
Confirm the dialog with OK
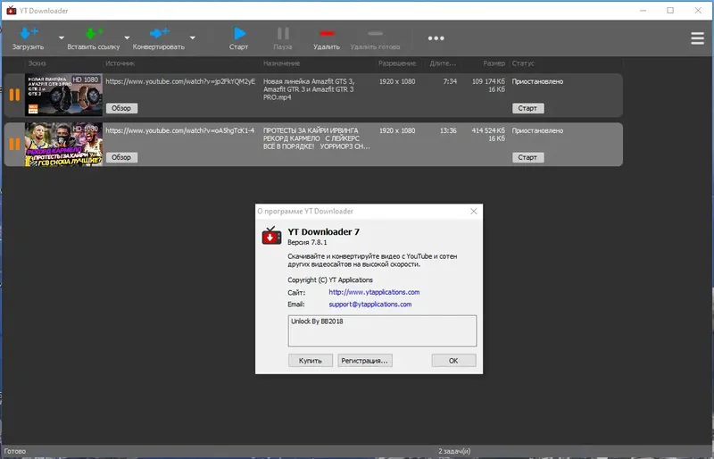pos(453,361)
